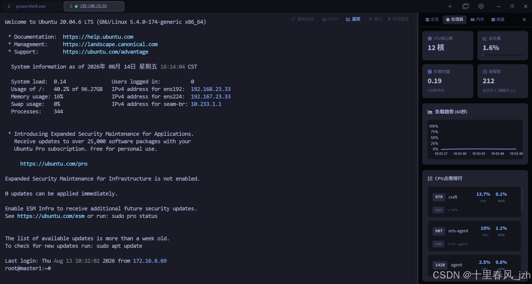Screen dimensions: 532x284
Task: Click the load trend 60-second chart
Action: (475, 139)
